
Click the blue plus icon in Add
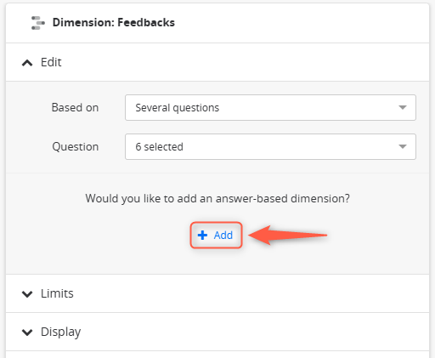coord(202,235)
